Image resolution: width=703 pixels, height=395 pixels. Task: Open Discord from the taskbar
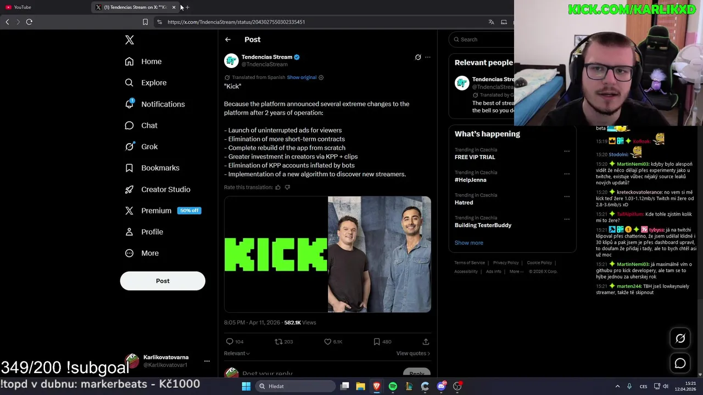[441, 386]
